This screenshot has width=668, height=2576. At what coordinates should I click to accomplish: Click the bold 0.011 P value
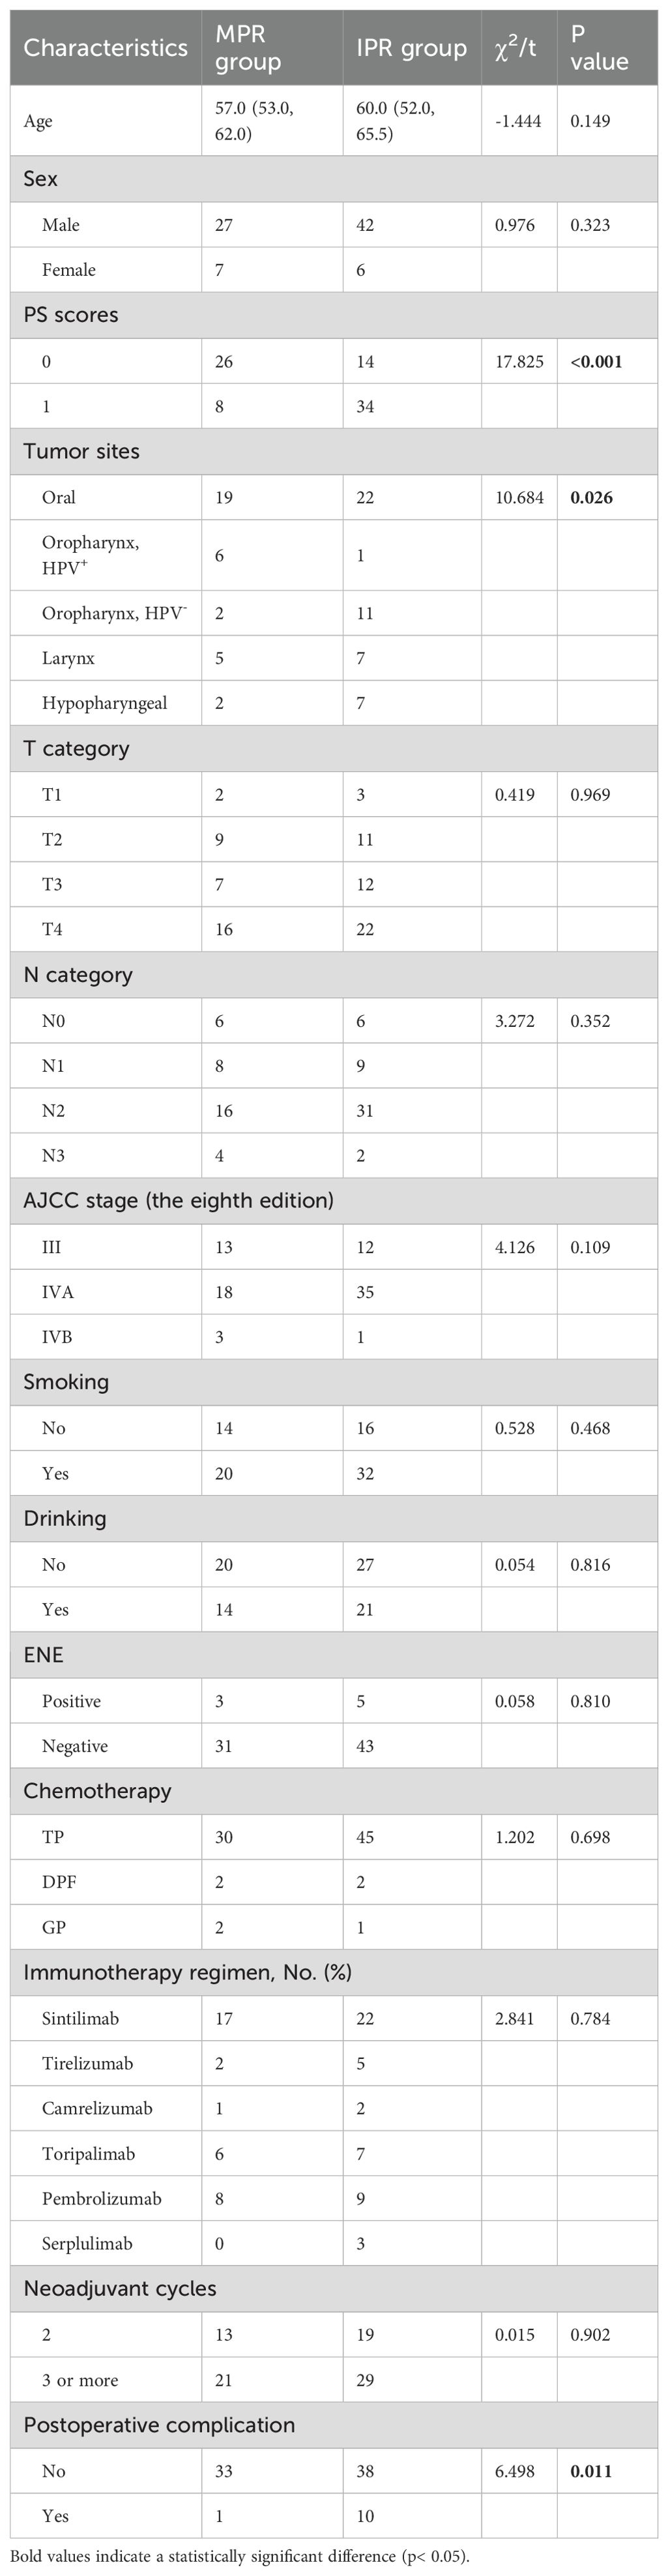pos(591,2471)
